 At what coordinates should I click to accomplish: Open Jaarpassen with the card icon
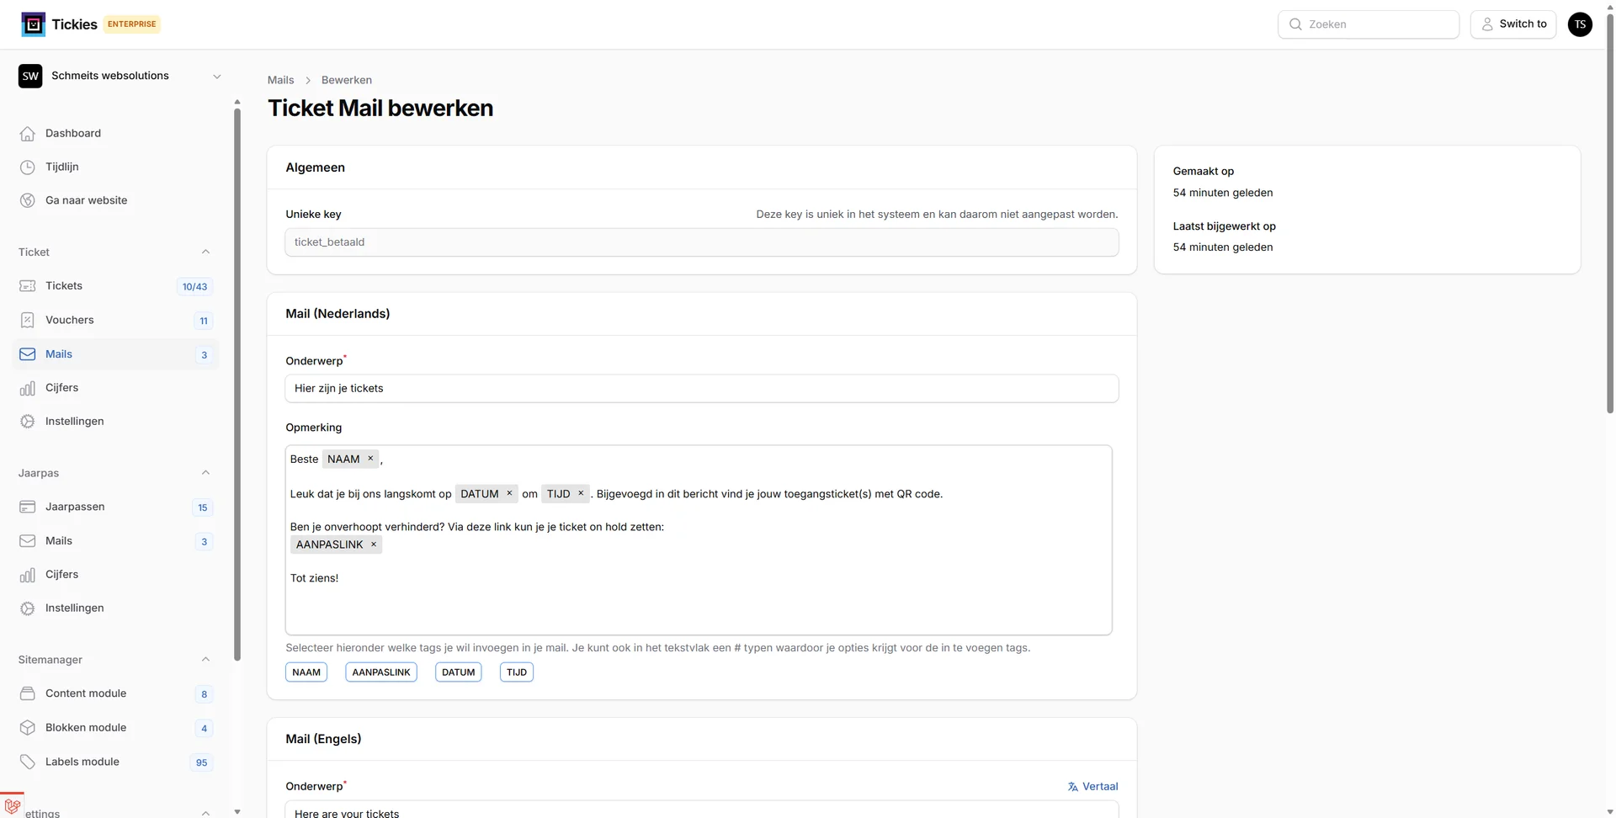[28, 507]
